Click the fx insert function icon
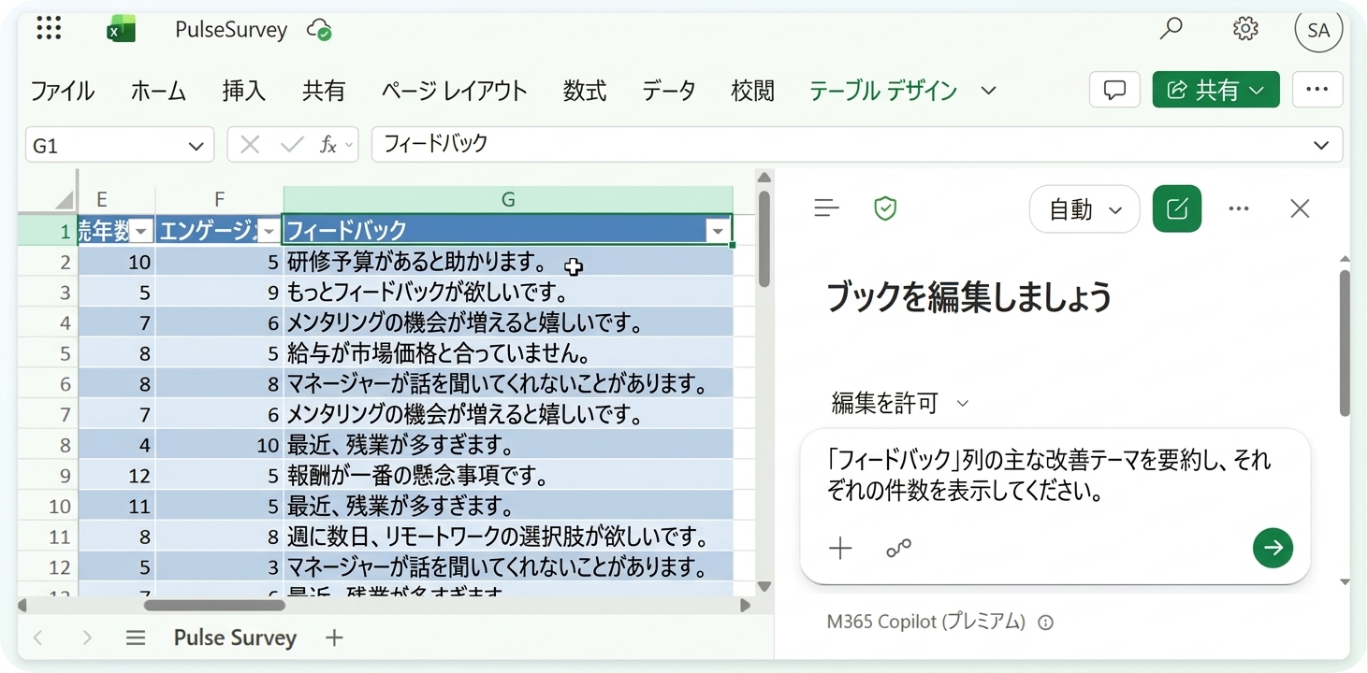 [328, 145]
